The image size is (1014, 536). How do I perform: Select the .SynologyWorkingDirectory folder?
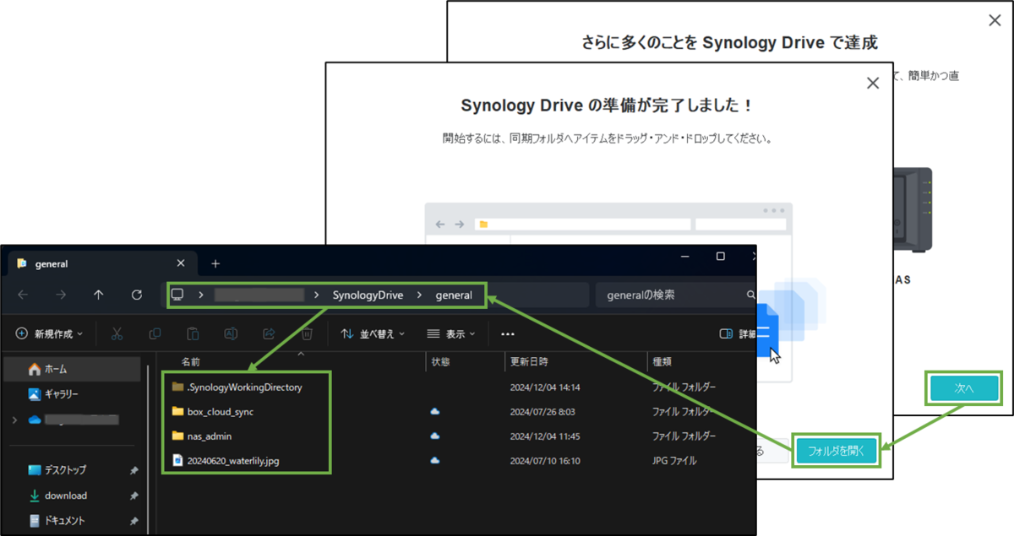244,387
